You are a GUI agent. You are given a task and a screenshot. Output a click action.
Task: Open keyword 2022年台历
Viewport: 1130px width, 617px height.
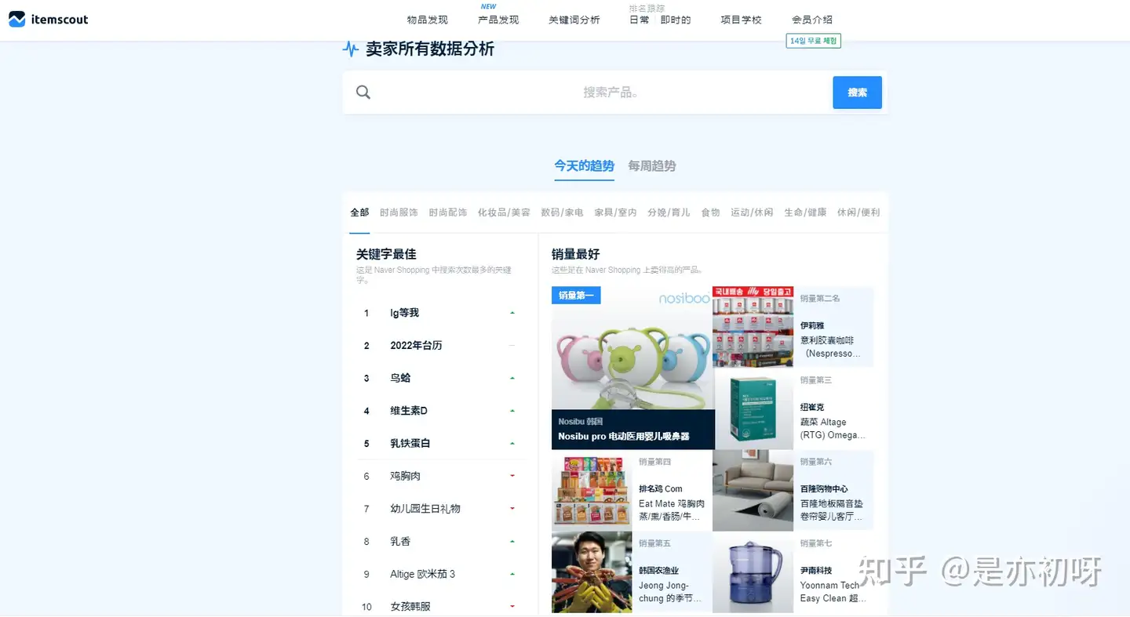click(x=417, y=346)
